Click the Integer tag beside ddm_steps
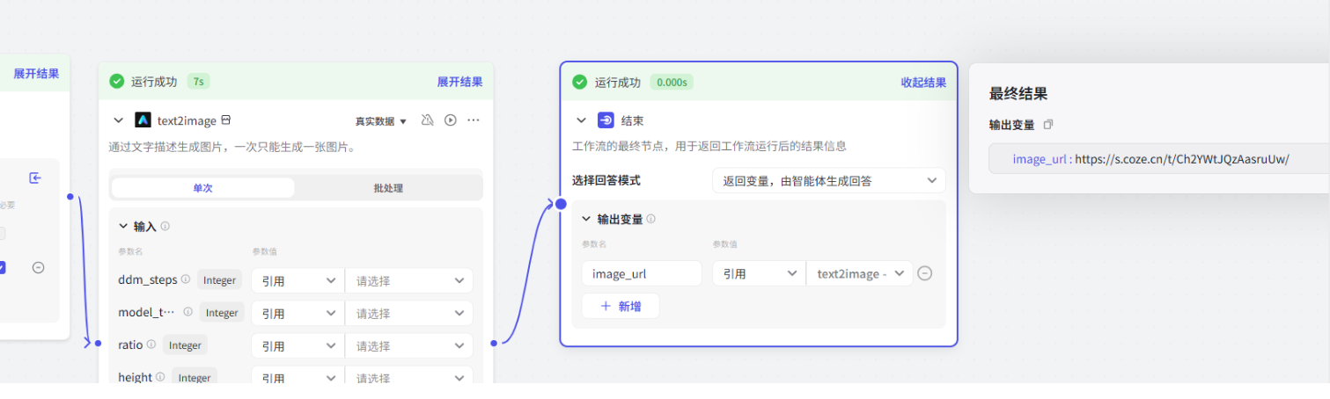 220,280
